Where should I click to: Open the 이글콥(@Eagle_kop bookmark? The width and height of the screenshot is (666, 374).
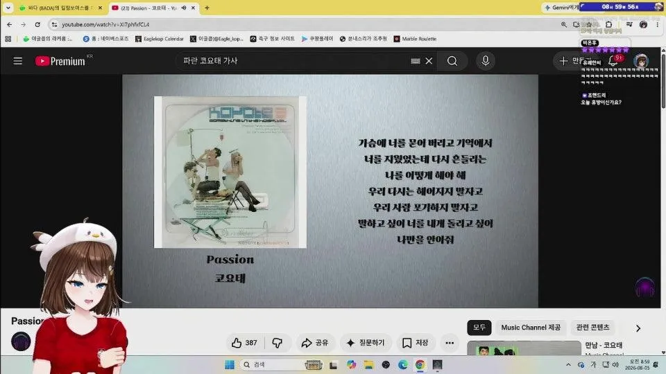coord(216,39)
